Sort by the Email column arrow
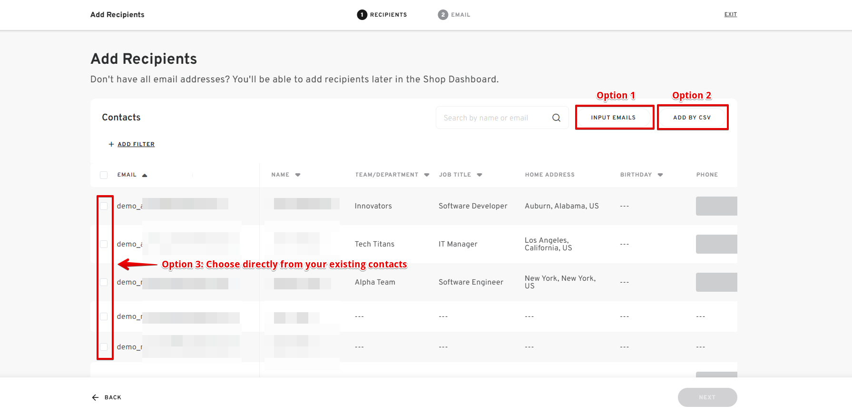 pos(145,175)
